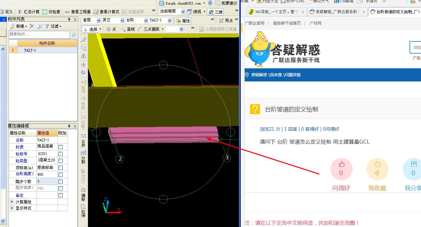This screenshot has height=227, width=421.
Task: Click the 汇总计算 sum toolbar button
Action: point(29,11)
